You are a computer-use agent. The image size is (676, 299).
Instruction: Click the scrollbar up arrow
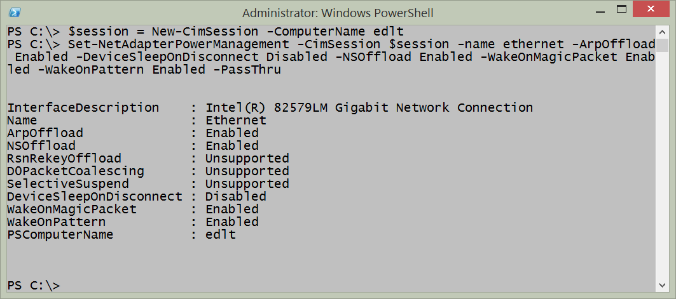pos(663,32)
